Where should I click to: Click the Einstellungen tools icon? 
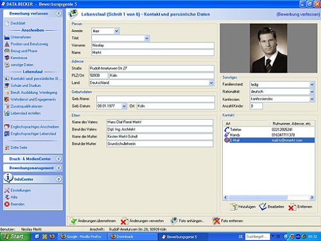(7, 190)
